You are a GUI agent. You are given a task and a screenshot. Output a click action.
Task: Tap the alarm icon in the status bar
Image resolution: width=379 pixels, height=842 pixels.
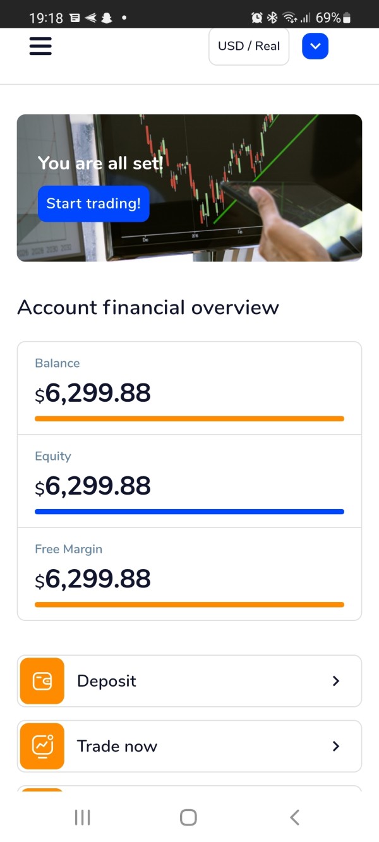[257, 18]
